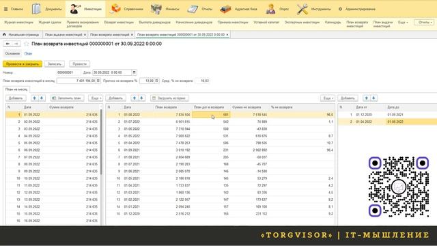The height and width of the screenshot is (246, 437).
Task: Open the Администрирование gear icon
Action: coord(340,9)
